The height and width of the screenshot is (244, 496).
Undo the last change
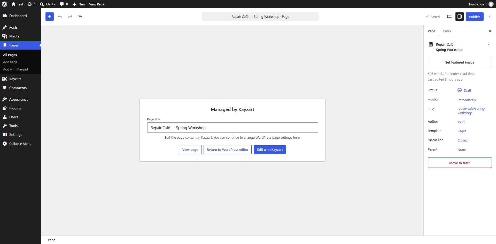coord(60,17)
